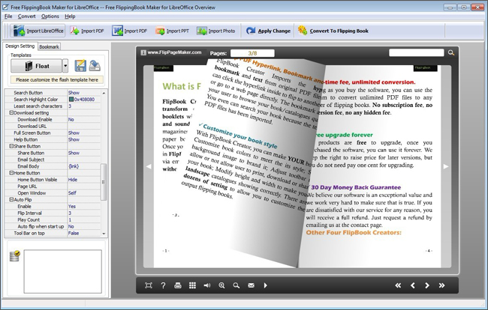Image resolution: width=488 pixels, height=310 pixels.
Task: Click the empty description text box
Action: [x=63, y=272]
